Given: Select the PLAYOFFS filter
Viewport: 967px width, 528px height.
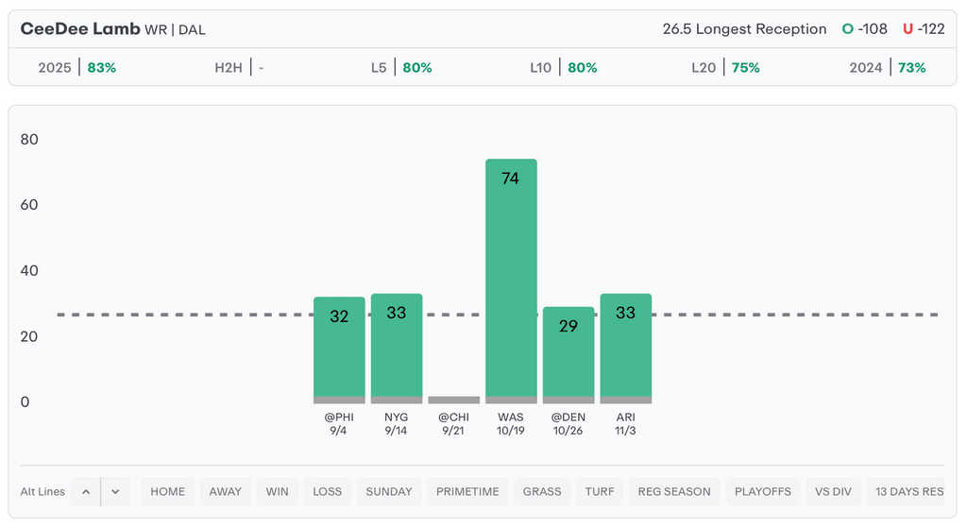Looking at the screenshot, I should pos(763,491).
